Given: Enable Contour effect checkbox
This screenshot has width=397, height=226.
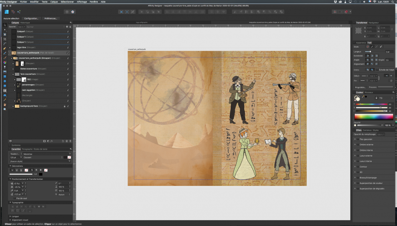Looking at the screenshot, I should pos(358,167).
